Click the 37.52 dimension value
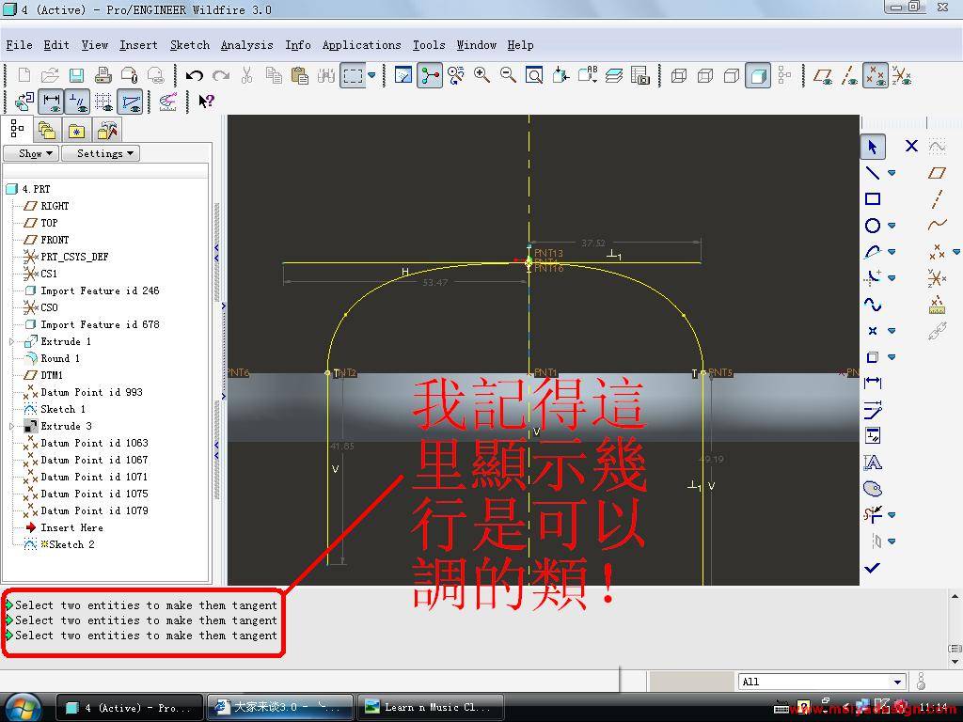Screen dimensions: 963x722 (593, 243)
